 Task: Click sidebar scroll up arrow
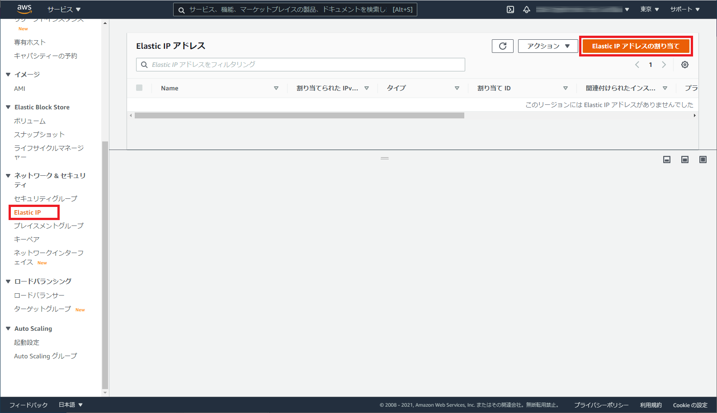click(x=105, y=23)
